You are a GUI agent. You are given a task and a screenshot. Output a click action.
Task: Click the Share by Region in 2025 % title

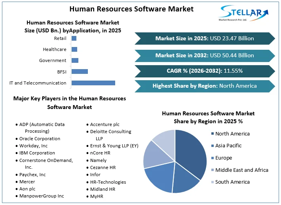(208, 117)
